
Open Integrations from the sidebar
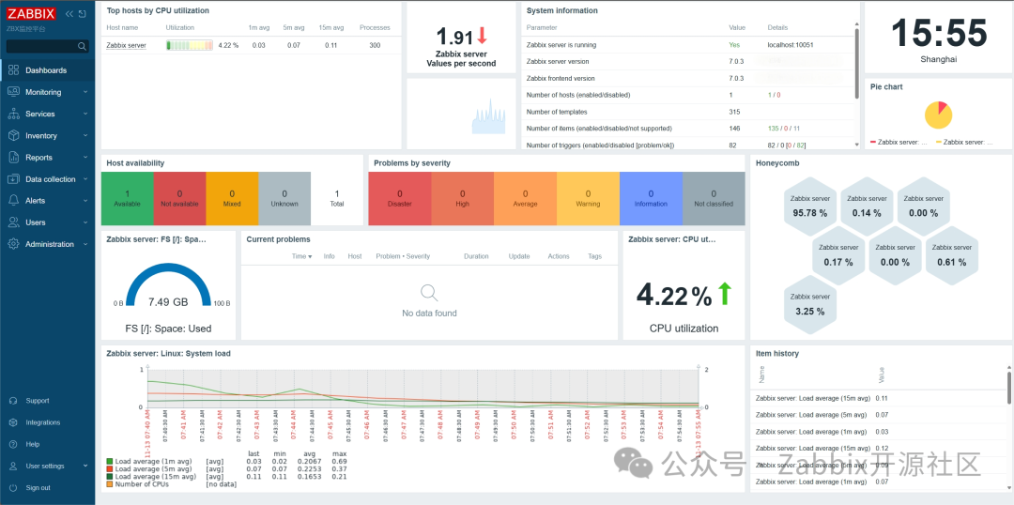tap(42, 422)
